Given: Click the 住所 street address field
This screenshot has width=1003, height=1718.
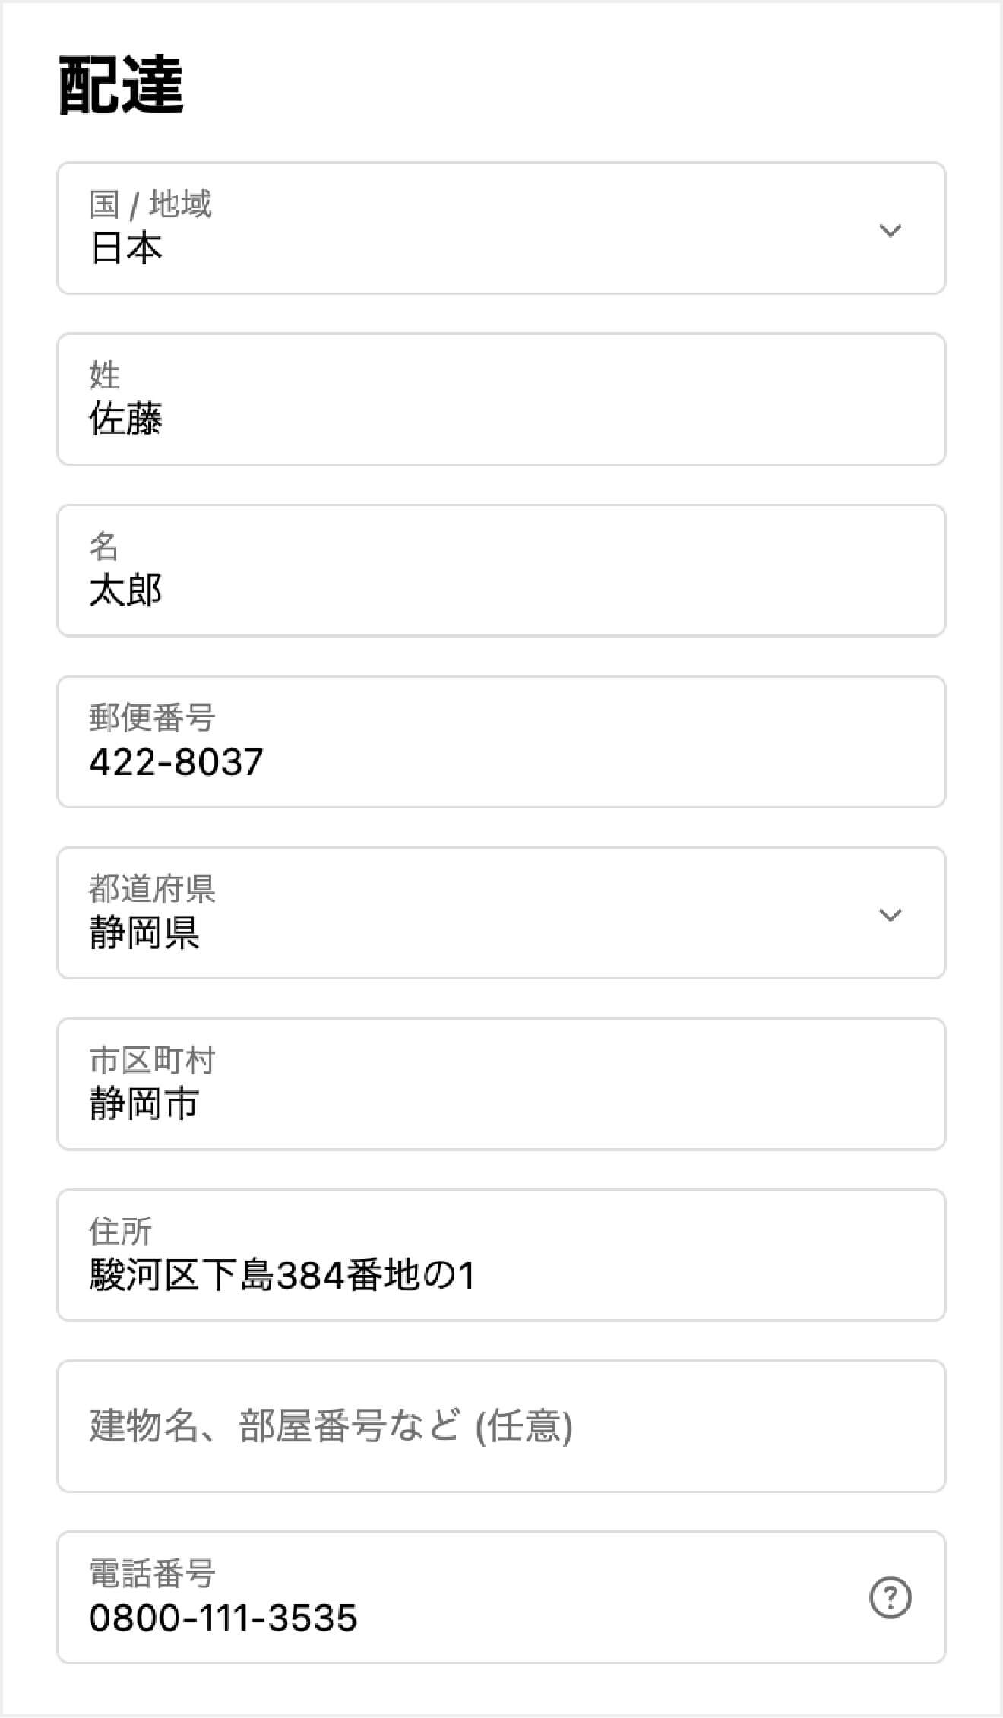Looking at the screenshot, I should pos(501,1255).
